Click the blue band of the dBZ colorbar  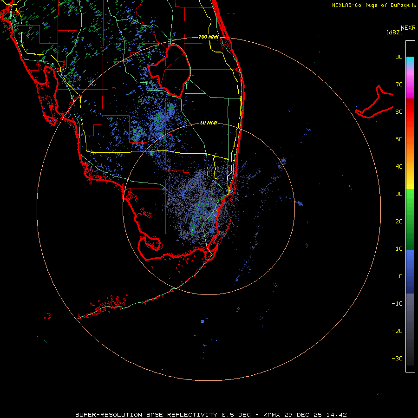tap(410, 272)
